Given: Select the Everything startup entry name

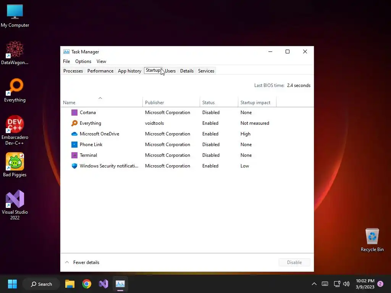Looking at the screenshot, I should pyautogui.click(x=90, y=123).
